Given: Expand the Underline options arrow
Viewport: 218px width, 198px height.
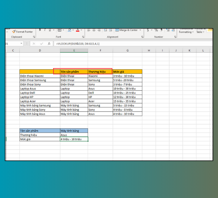Looking at the screenshot, I should pos(54,30).
